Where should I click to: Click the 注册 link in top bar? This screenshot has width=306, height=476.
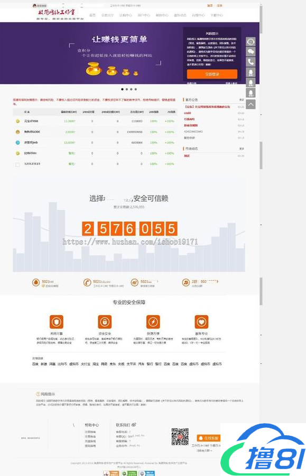point(219,5)
